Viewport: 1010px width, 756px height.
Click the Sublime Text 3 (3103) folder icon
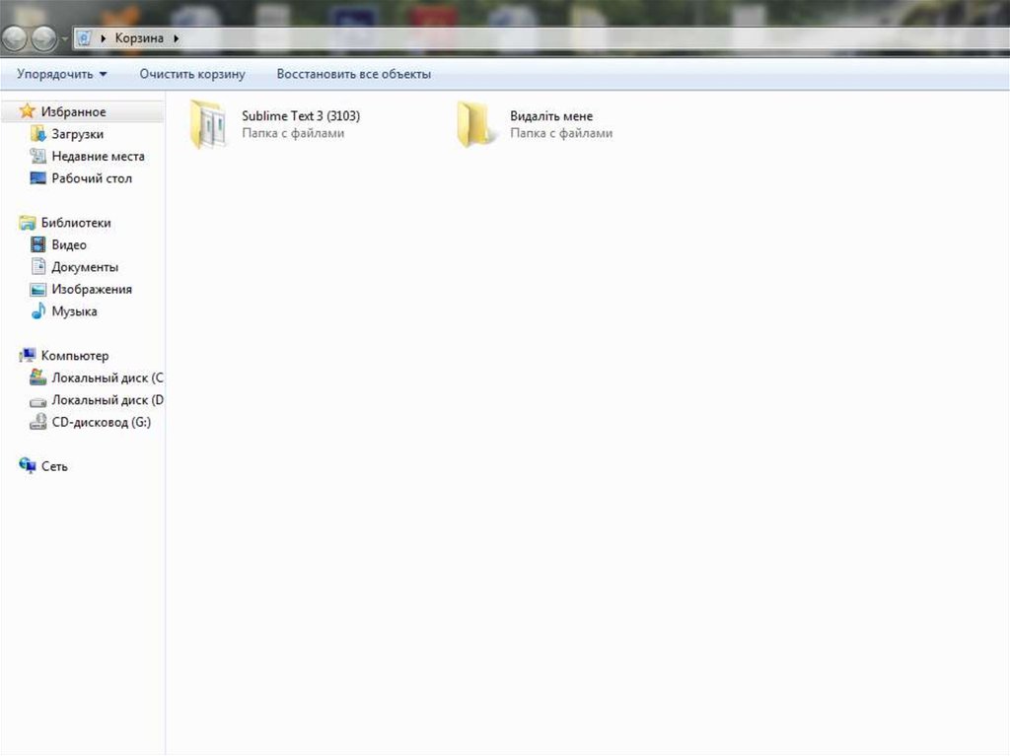pyautogui.click(x=209, y=125)
